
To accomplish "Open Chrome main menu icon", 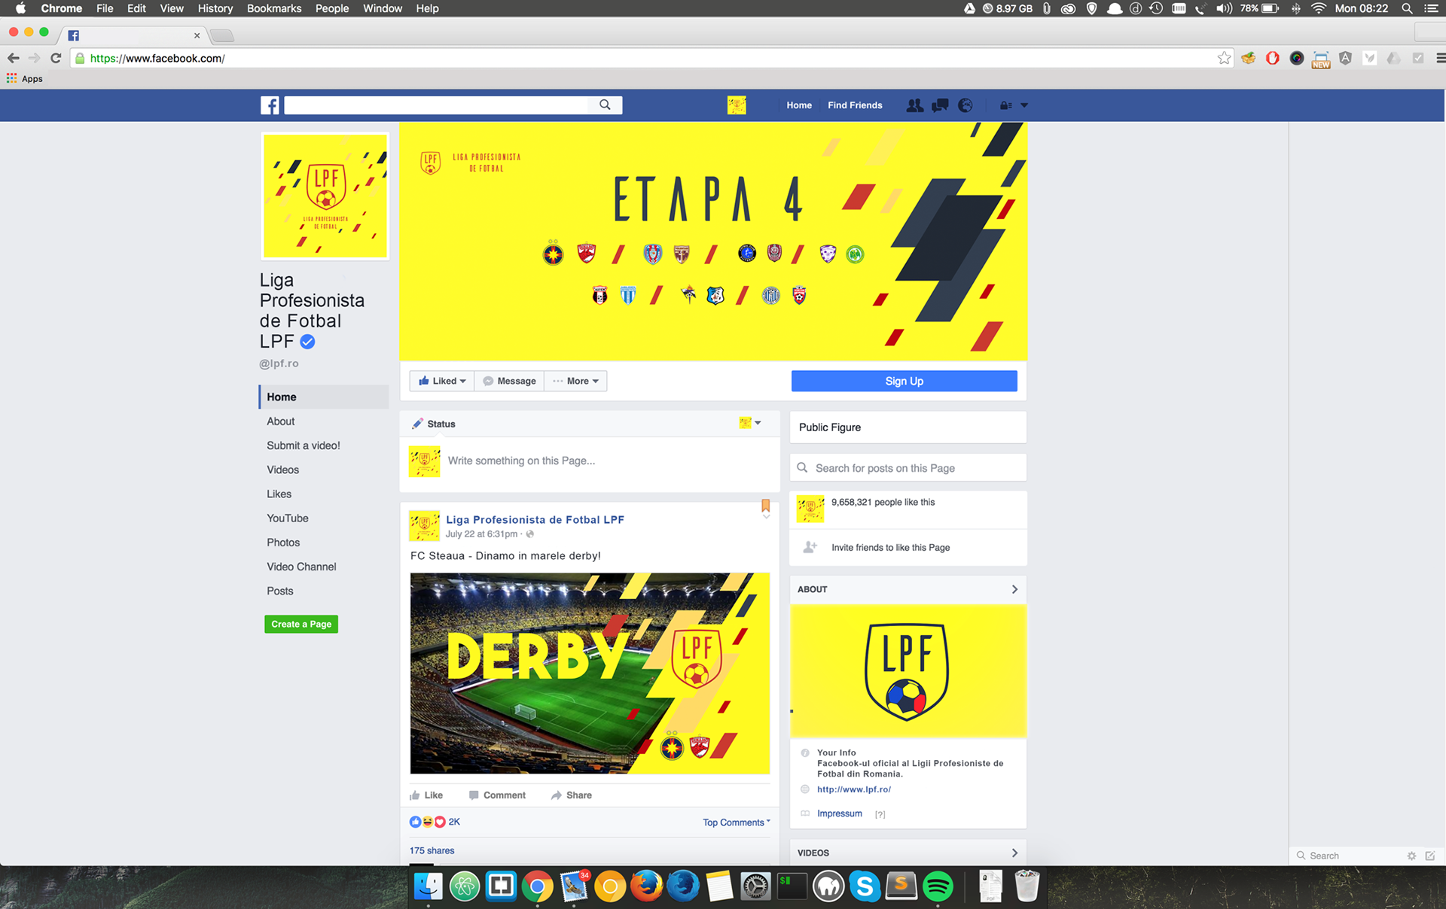I will point(1439,58).
